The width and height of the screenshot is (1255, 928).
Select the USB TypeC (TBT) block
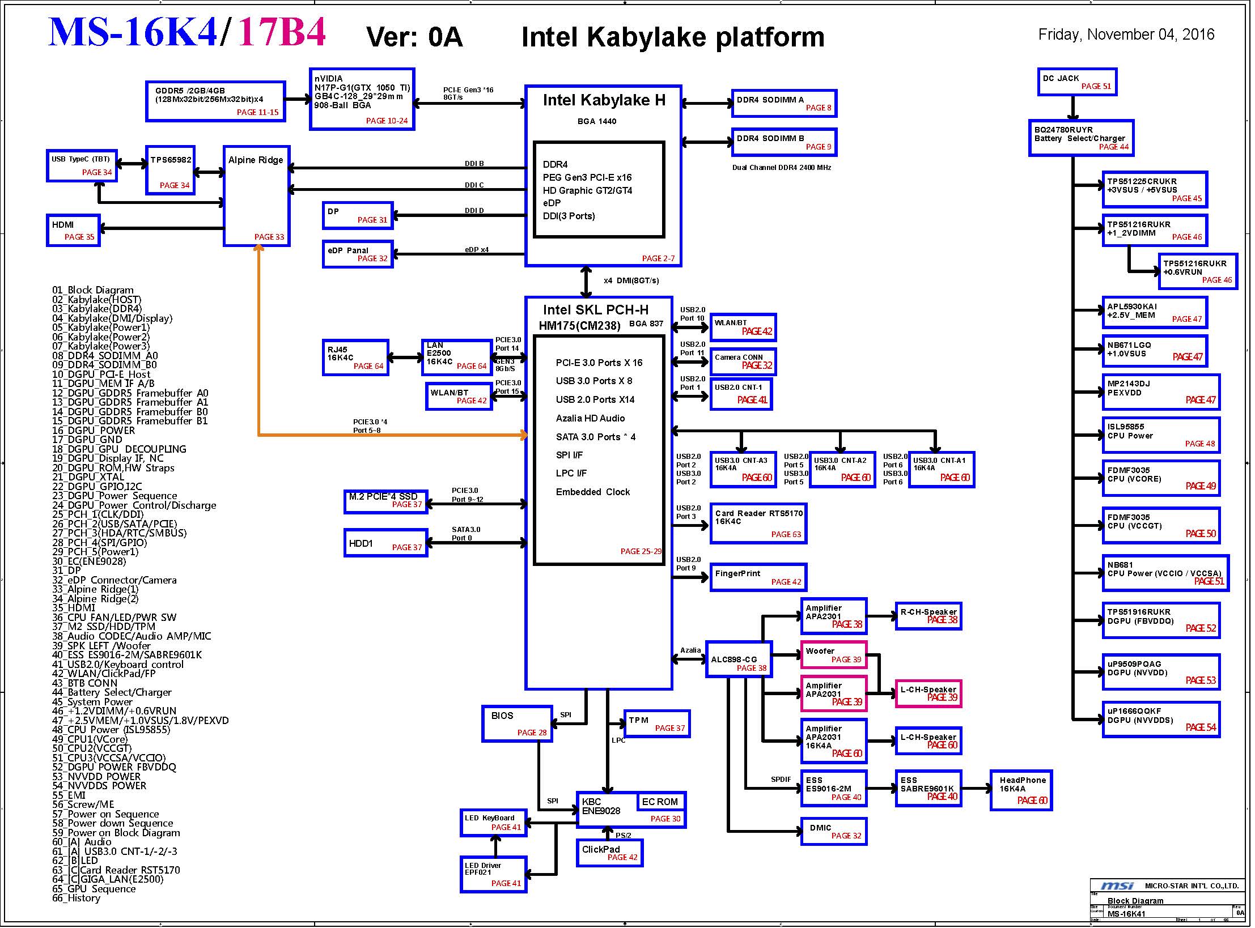click(x=82, y=166)
